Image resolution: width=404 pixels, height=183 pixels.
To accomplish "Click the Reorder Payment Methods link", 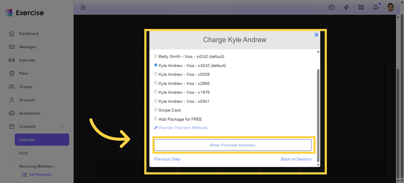I will click(x=183, y=128).
